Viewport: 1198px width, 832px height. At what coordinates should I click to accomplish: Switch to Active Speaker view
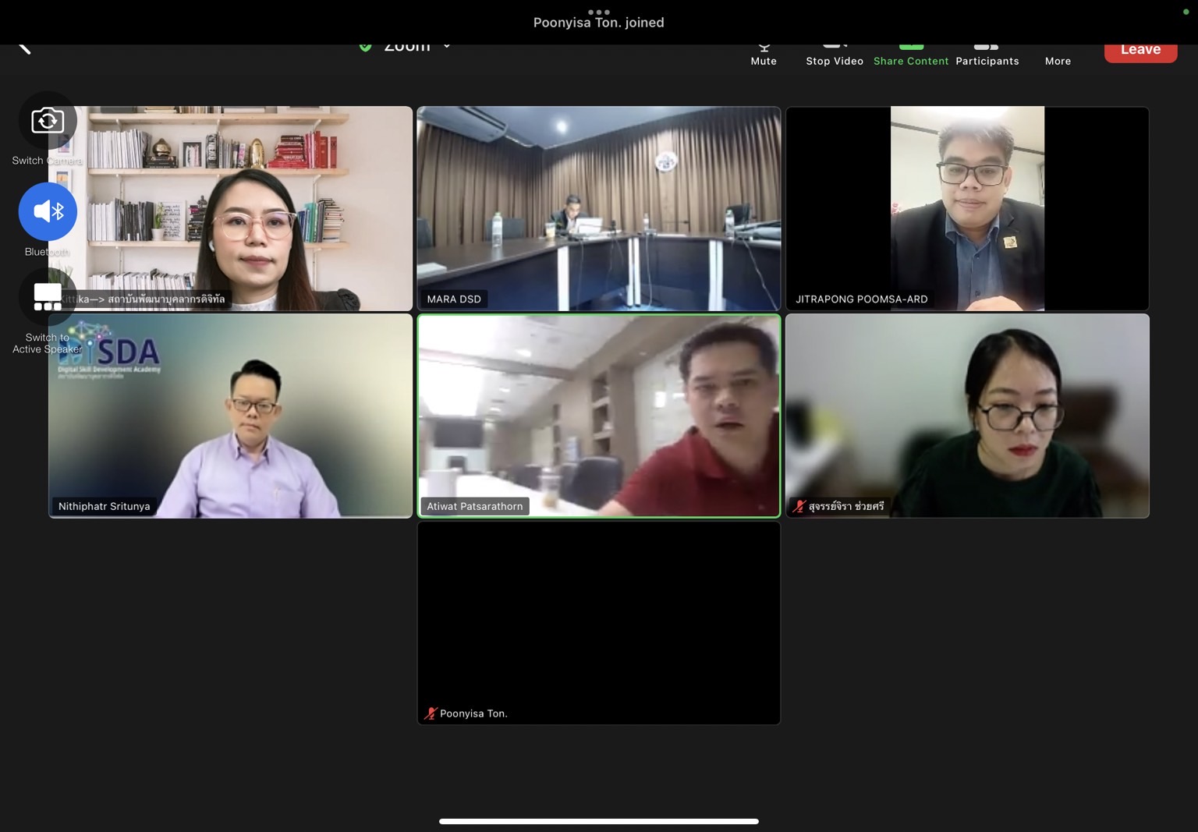pyautogui.click(x=48, y=297)
